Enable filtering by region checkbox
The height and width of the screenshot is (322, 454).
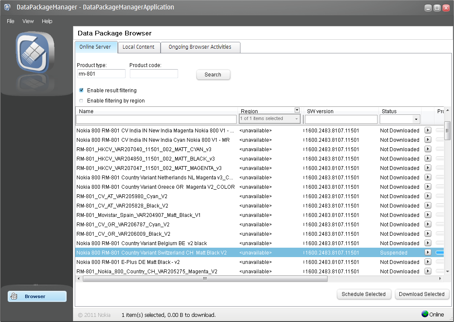coord(81,100)
